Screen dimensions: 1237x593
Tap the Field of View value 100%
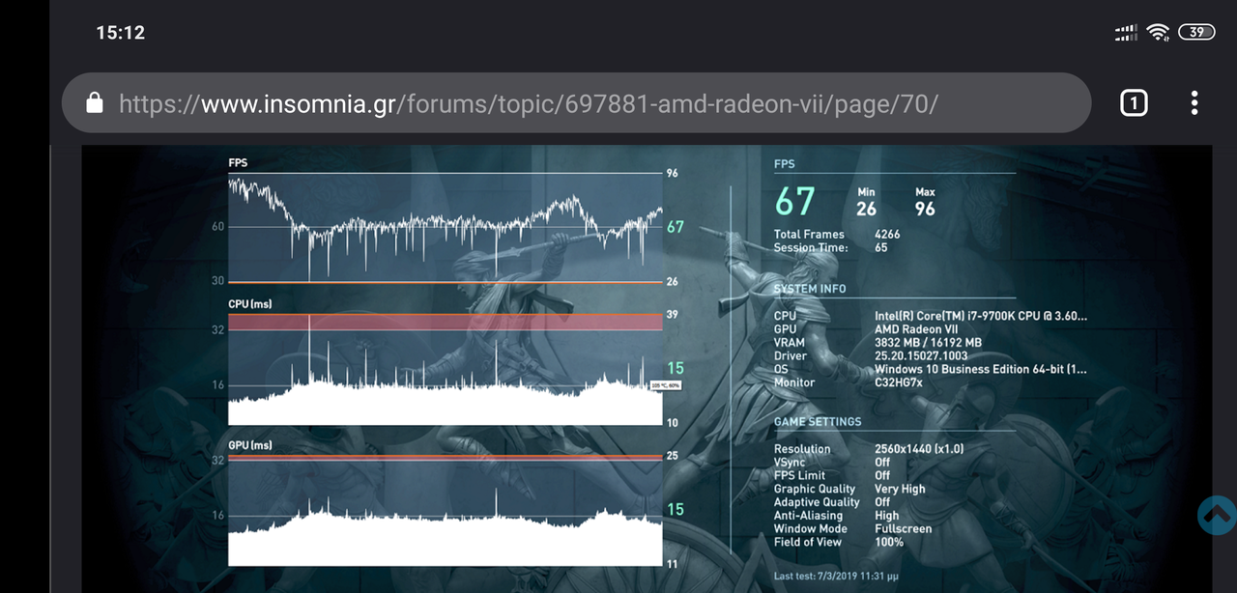(889, 542)
